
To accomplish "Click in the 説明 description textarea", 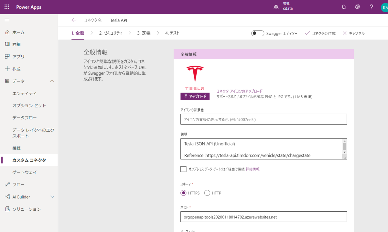I will [261, 149].
